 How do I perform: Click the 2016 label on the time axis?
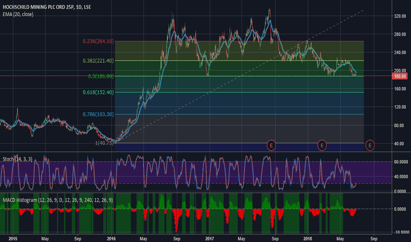click(111, 238)
